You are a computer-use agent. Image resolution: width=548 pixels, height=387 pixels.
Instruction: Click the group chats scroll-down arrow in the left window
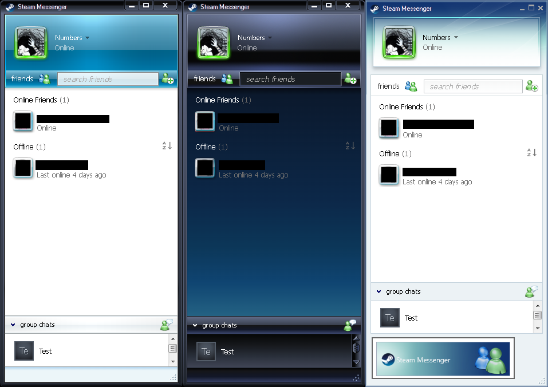click(173, 362)
